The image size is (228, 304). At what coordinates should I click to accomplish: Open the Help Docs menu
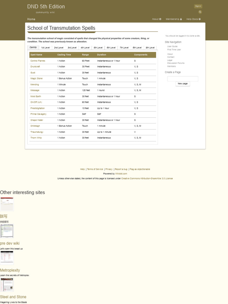[194, 19]
